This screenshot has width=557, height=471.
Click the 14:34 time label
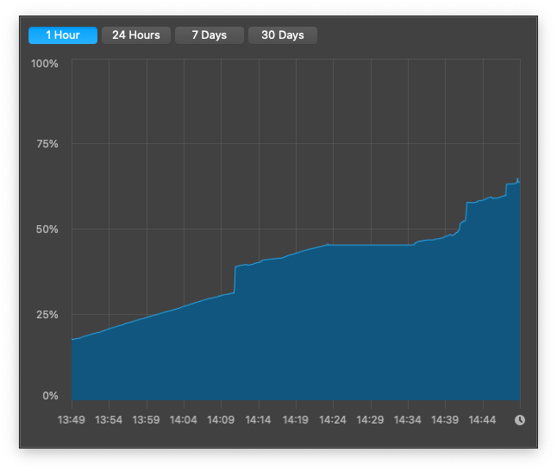408,420
